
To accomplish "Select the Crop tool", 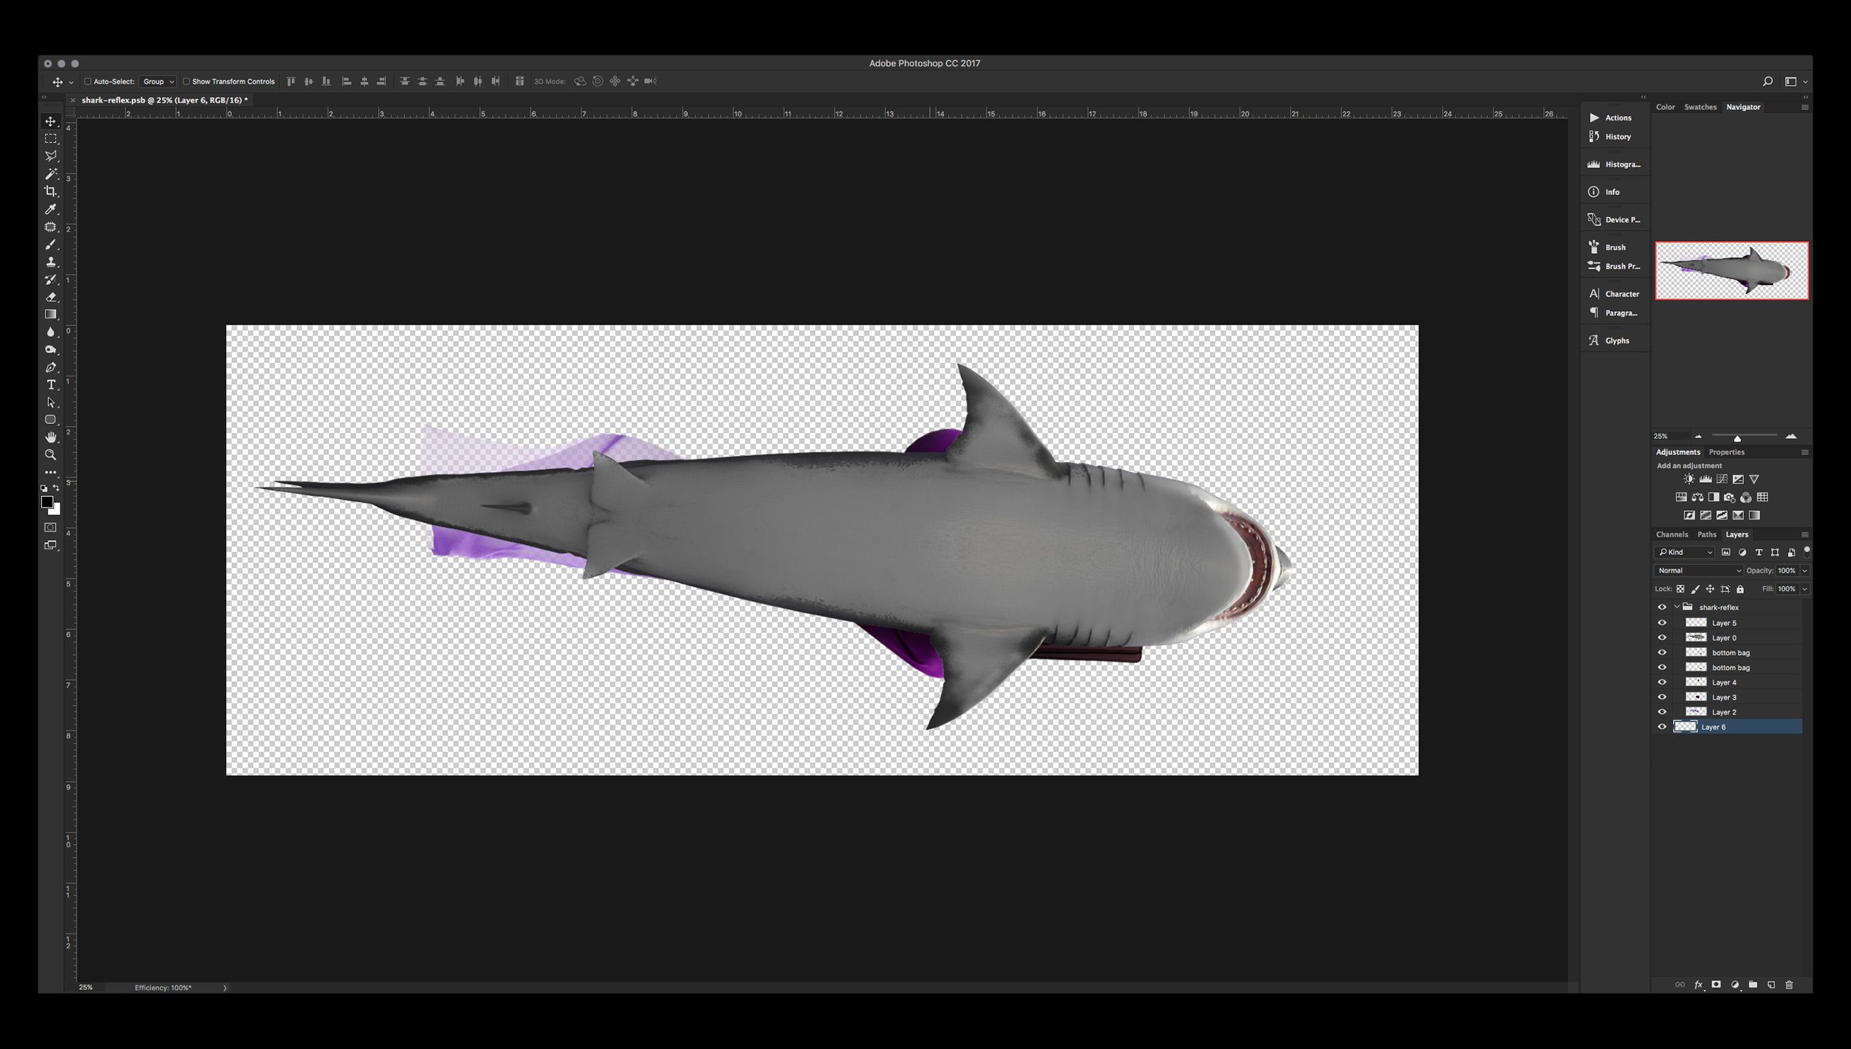I will [x=50, y=191].
